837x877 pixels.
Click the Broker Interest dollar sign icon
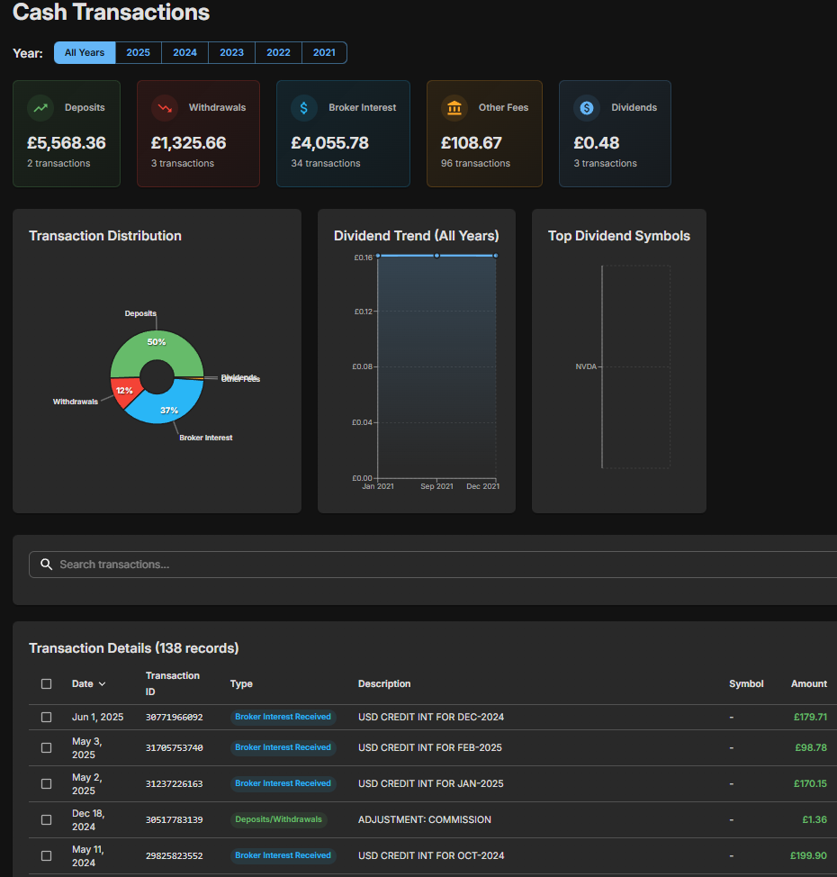point(303,108)
